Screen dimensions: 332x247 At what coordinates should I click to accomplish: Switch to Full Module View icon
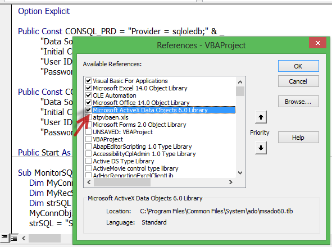pyautogui.click(x=14, y=238)
